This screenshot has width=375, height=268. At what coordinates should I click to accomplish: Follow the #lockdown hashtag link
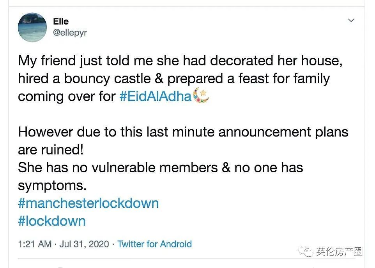pos(52,221)
